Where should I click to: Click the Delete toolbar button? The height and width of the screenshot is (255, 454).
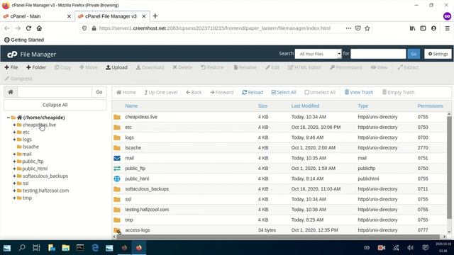[182, 67]
